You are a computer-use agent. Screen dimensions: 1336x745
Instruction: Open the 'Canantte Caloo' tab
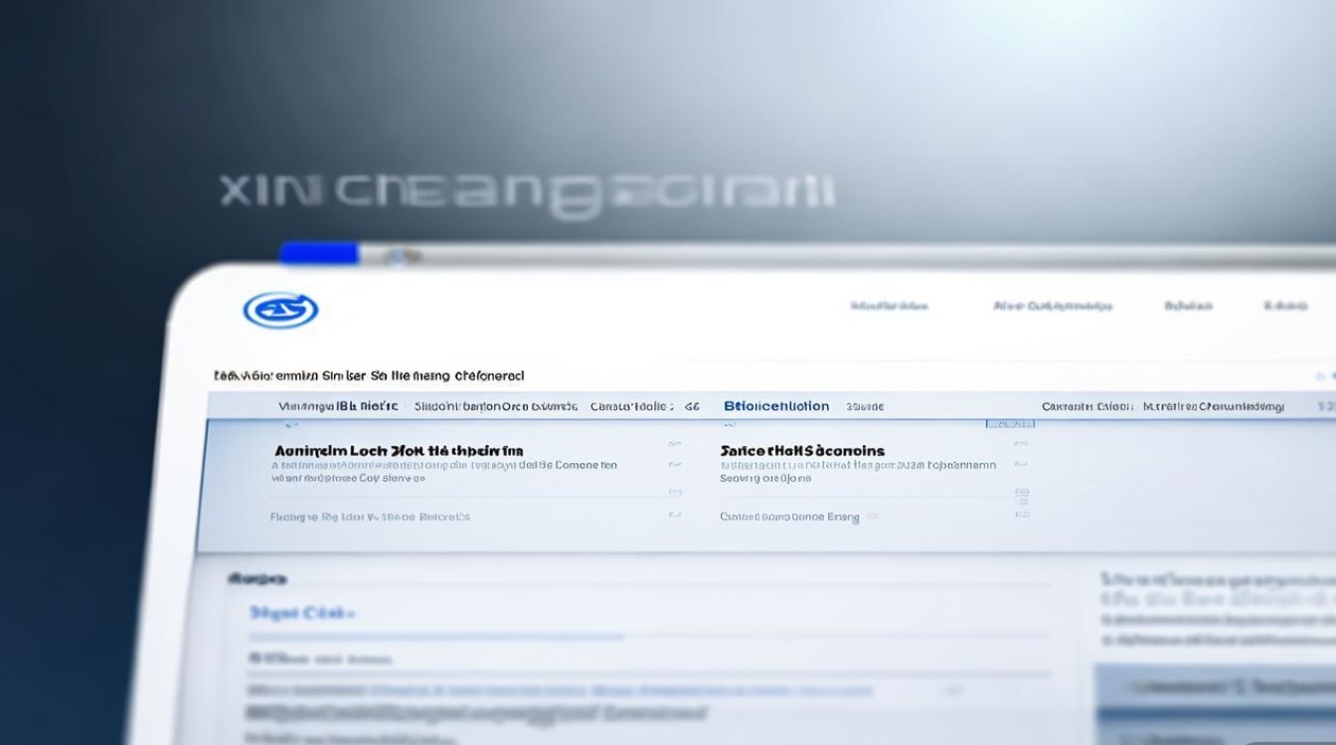1086,406
